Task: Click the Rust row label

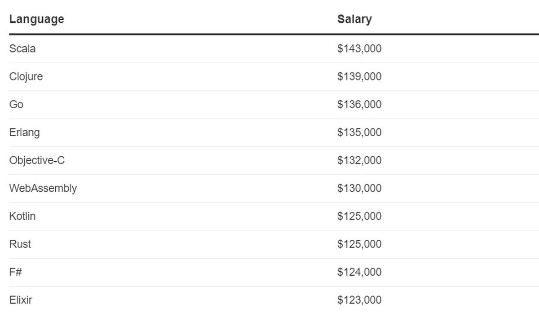Action: click(x=20, y=244)
